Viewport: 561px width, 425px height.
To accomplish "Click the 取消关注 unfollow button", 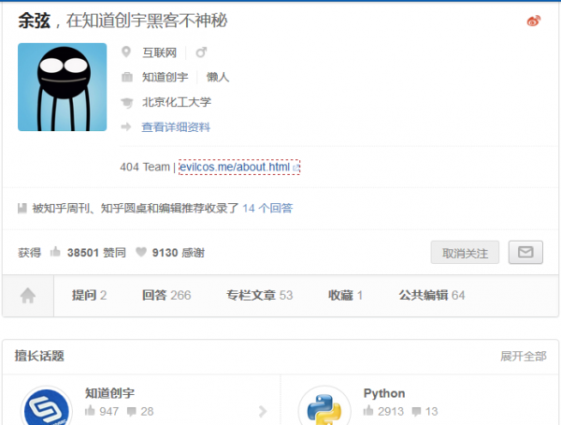I will pyautogui.click(x=465, y=253).
